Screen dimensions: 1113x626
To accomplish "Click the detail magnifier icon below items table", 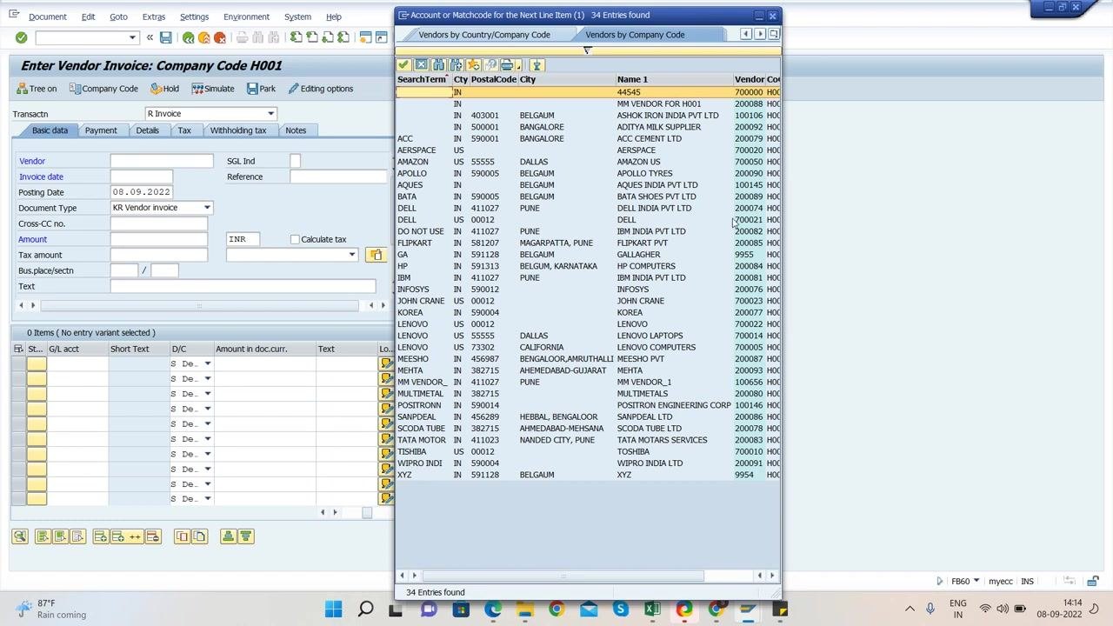I will pos(20,536).
